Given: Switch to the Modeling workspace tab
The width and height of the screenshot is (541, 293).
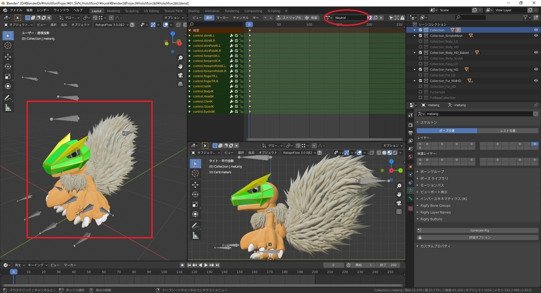Looking at the screenshot, I should pos(114,11).
